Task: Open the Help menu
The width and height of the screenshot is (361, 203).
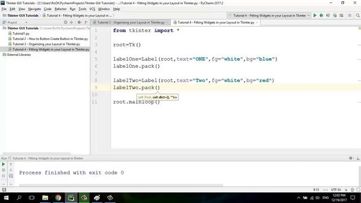Action: 117,9
